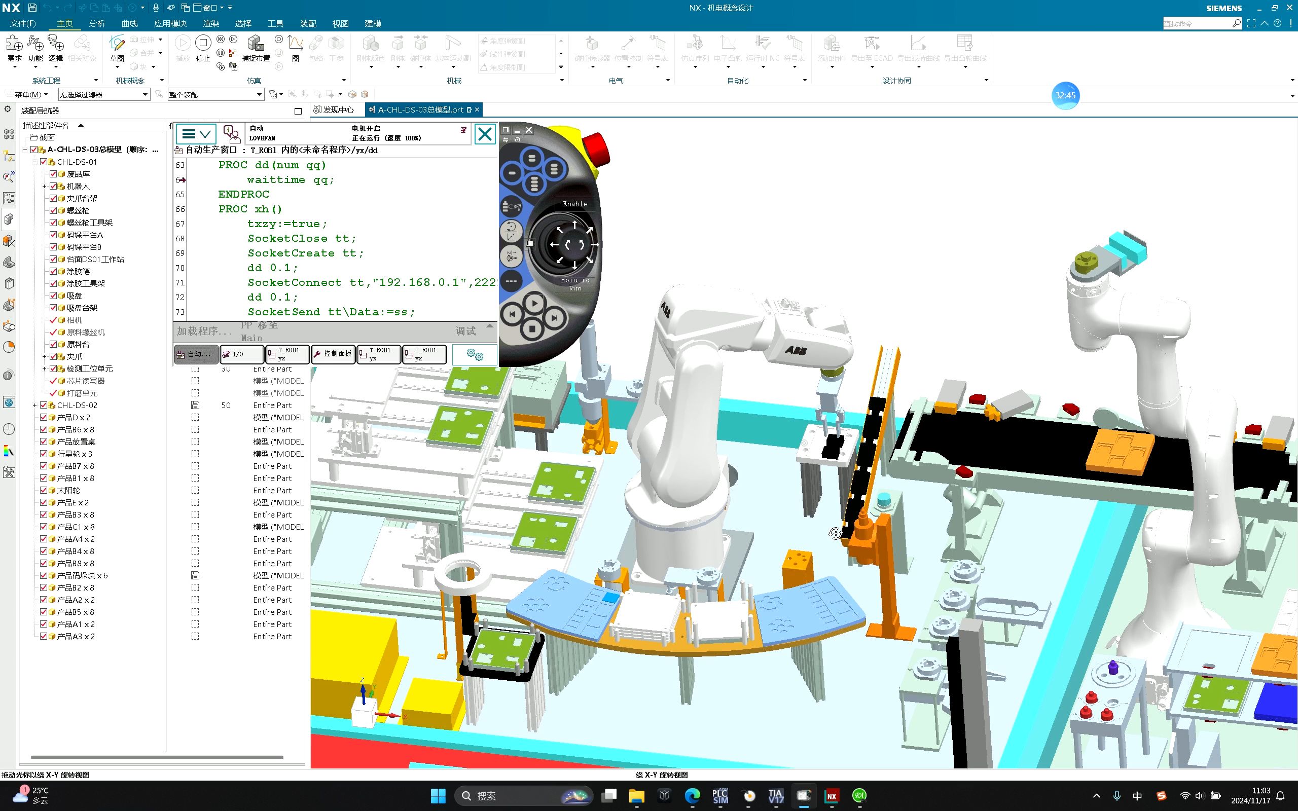Toggle the 吸盘 checkbox

pos(53,296)
